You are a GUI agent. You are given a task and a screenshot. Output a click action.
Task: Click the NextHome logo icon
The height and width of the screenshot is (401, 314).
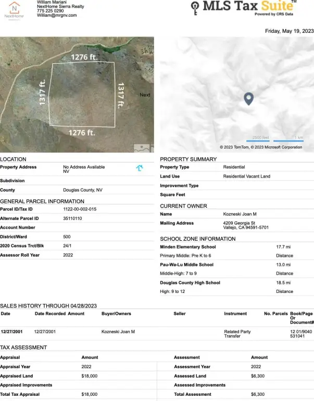tap(14, 9)
